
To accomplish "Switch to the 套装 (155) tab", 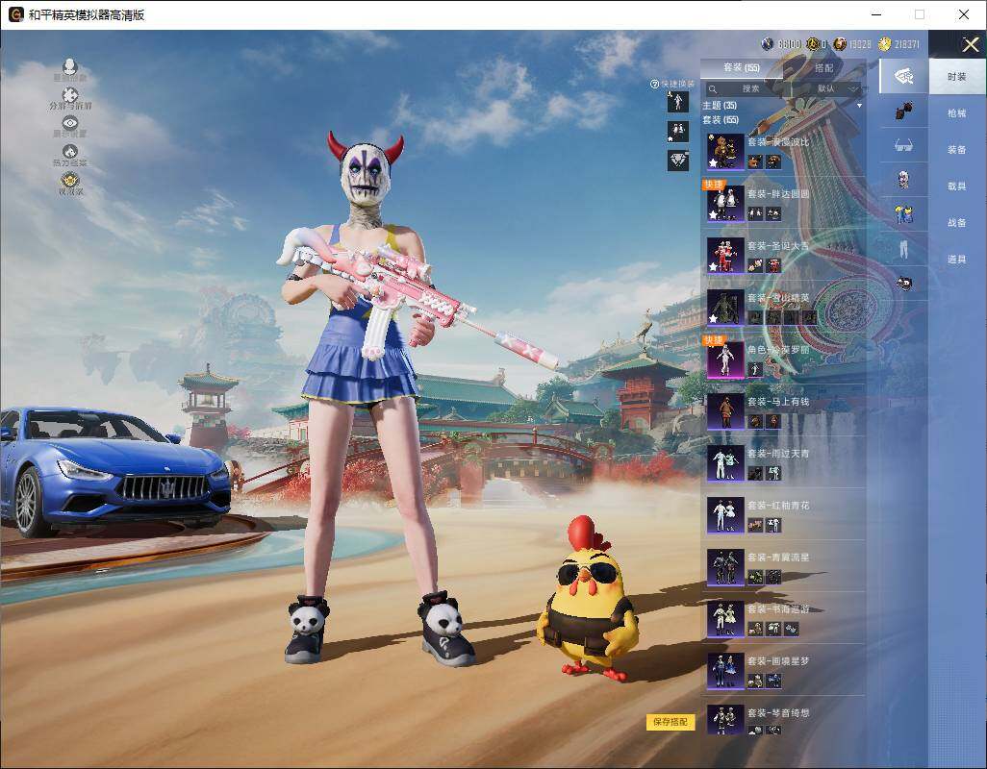I will 742,67.
